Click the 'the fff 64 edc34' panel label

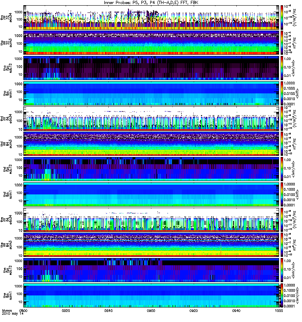(6, 219)
